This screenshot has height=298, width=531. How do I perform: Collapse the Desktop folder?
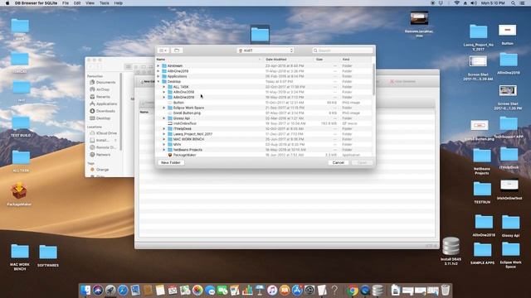158,81
